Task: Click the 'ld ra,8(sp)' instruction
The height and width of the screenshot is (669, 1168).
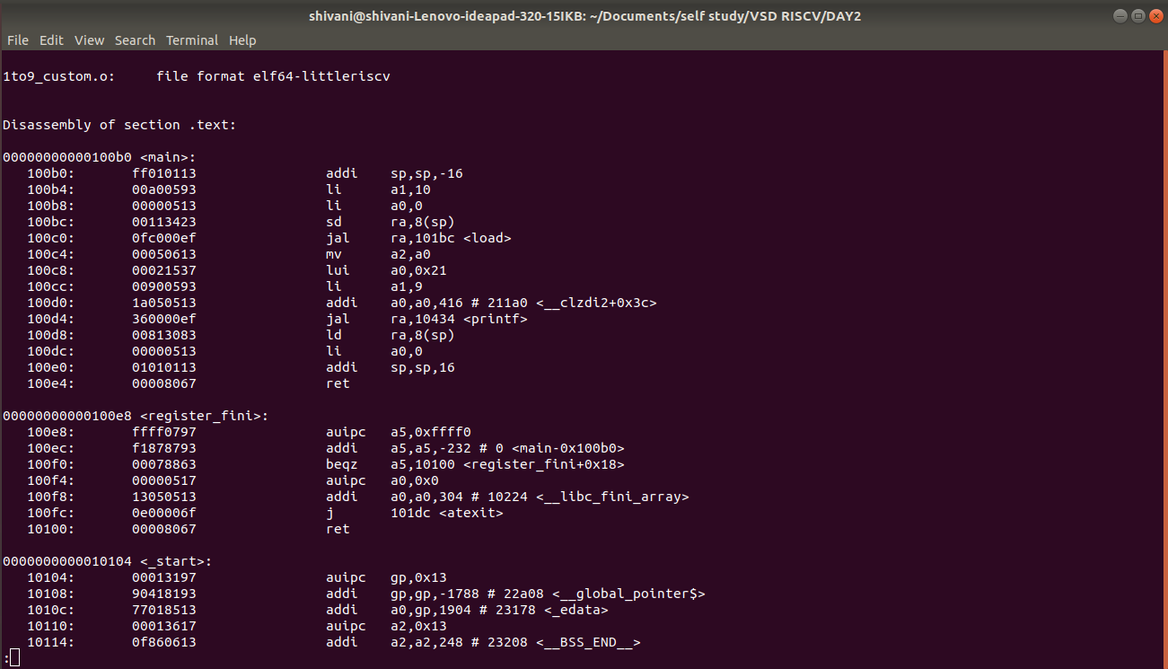Action: coord(391,335)
